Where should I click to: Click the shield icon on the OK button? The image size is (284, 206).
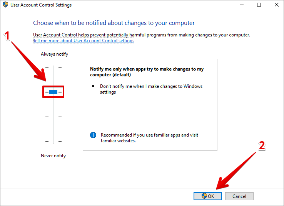(204, 196)
